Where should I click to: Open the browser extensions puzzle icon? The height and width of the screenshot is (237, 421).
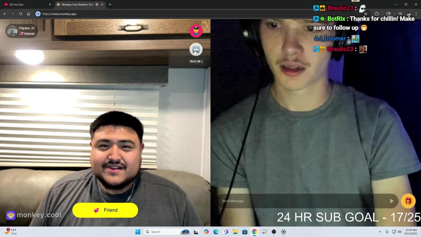tap(377, 14)
